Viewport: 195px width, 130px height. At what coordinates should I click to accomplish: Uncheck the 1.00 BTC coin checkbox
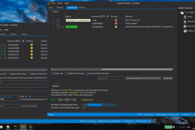click(x=58, y=20)
